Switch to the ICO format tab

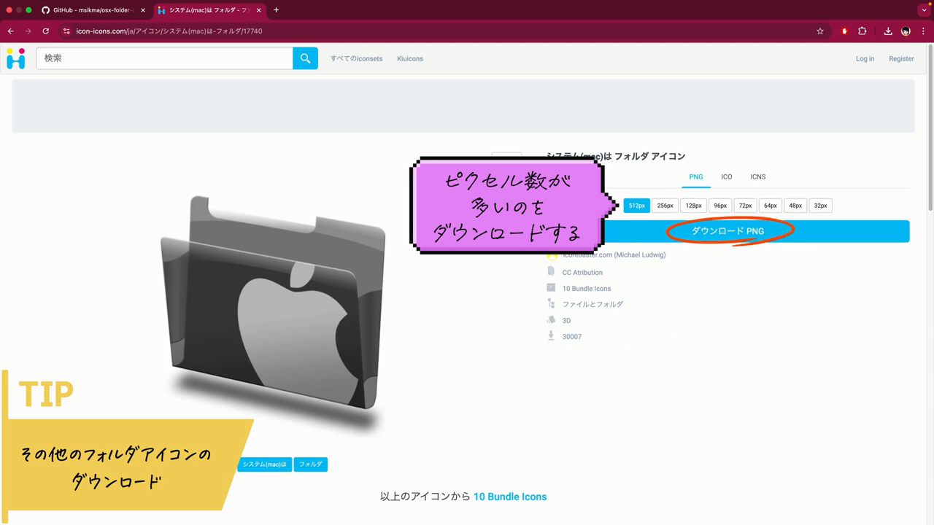(x=727, y=177)
